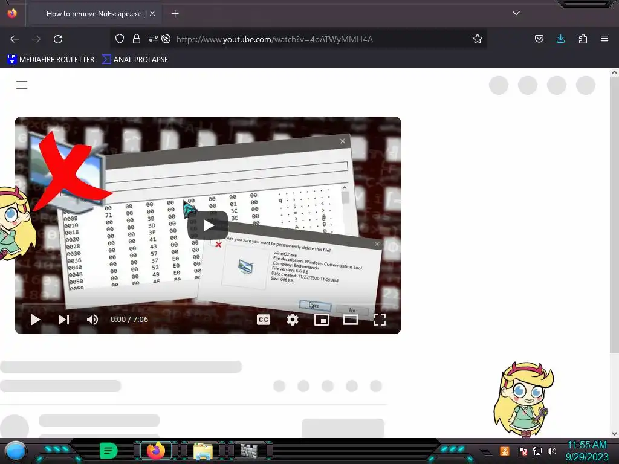Go back to the previous page
The image size is (619, 464).
coord(15,39)
